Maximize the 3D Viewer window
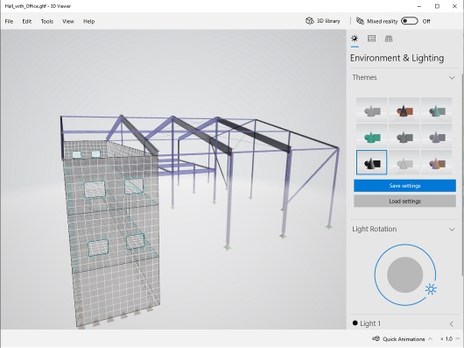This screenshot has width=464, height=348. (437, 6)
